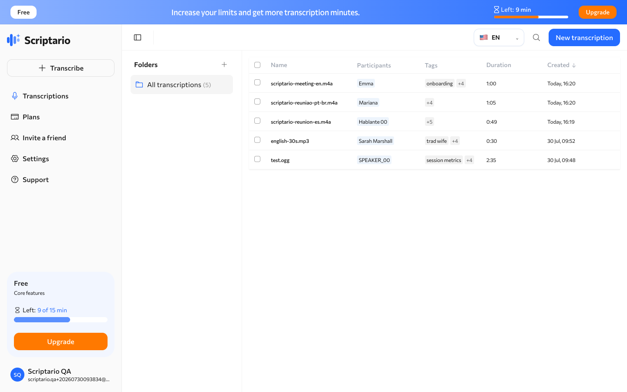Click the SPEAKER_00 participant chip
Screen dimensions: 627x392
click(x=374, y=160)
